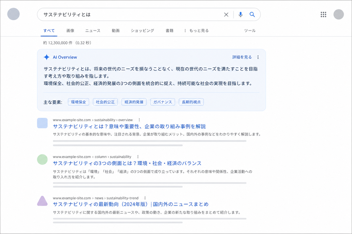Screen dimensions: 352x234
Task: Click the URL www.example-site.com › column › sustainability
Action: [92, 157]
